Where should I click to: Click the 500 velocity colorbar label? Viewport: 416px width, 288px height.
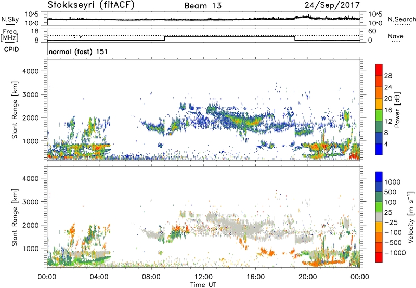pos(391,192)
